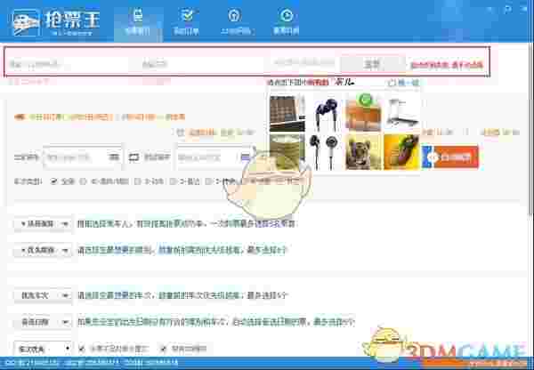
Task: Click the red link right of login button
Action: point(447,65)
